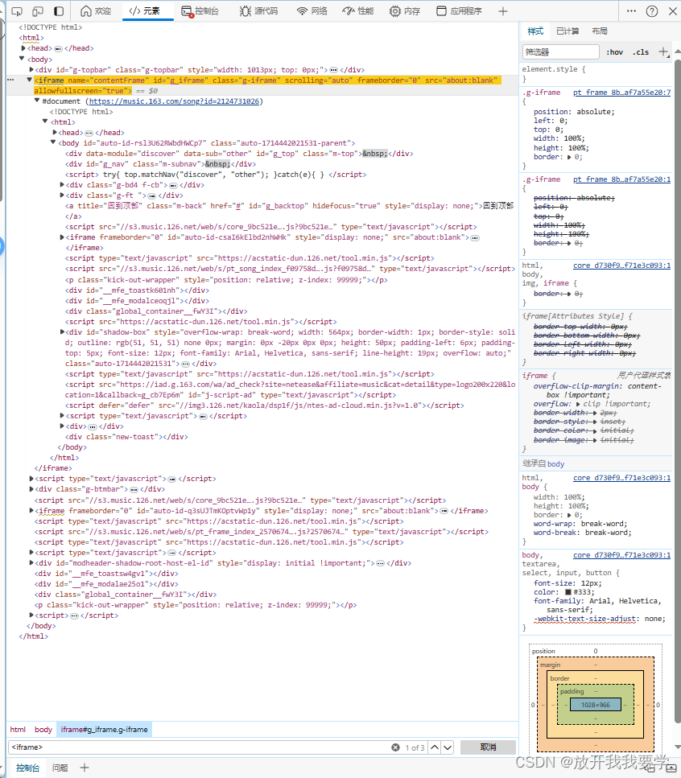Toggle device emulation icon
This screenshot has width=681, height=778.
tap(38, 11)
